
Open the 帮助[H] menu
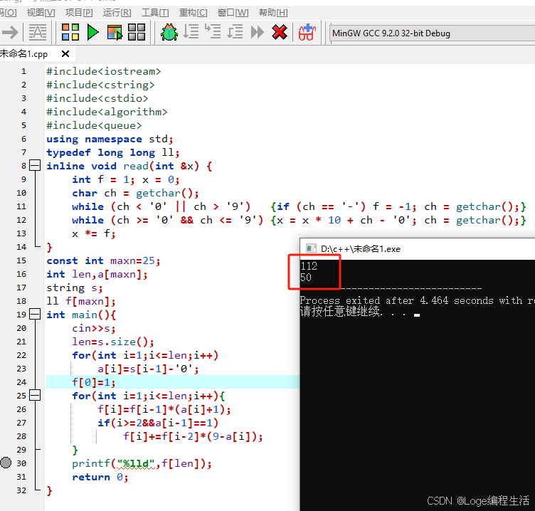coord(273,13)
